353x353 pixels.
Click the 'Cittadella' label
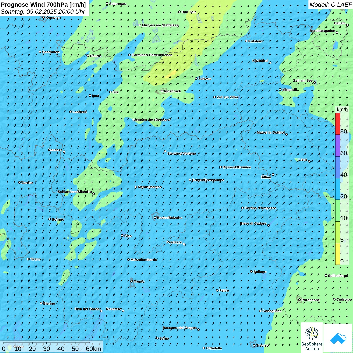click(x=214, y=348)
